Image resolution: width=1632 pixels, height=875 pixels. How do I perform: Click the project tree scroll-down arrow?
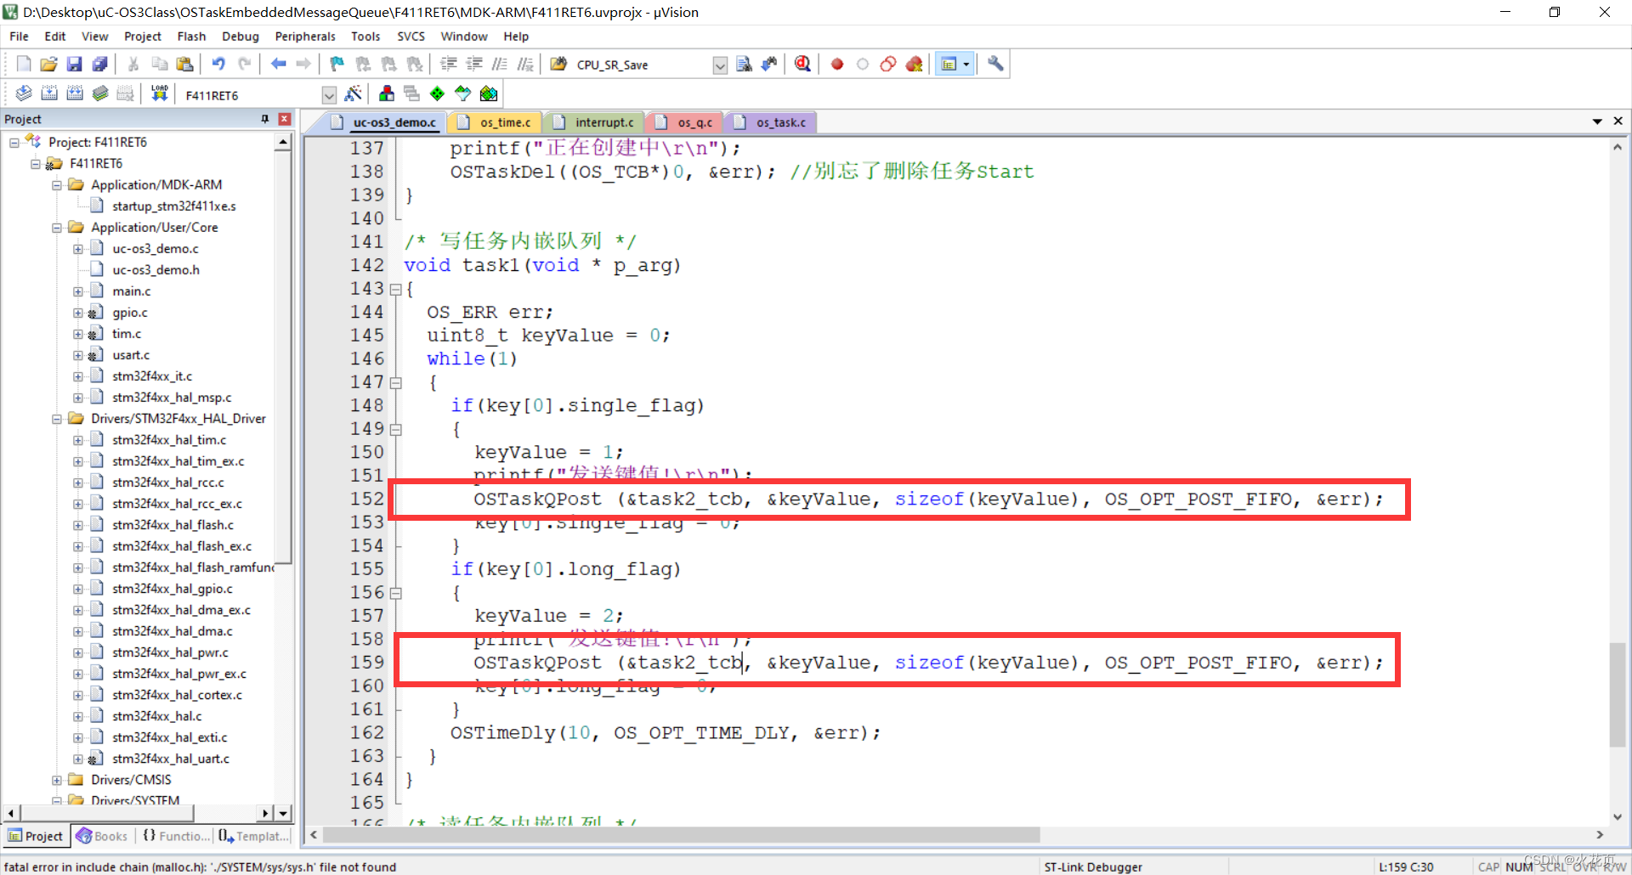283,814
